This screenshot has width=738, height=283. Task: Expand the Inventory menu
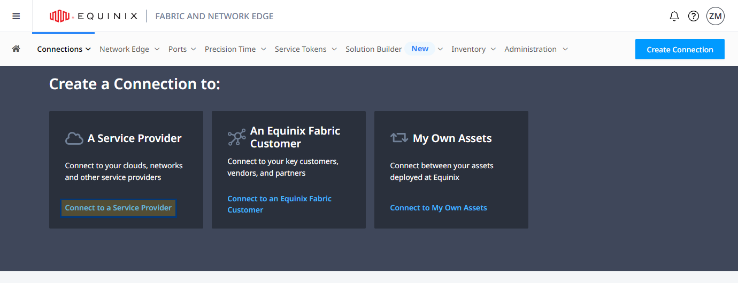click(x=473, y=49)
